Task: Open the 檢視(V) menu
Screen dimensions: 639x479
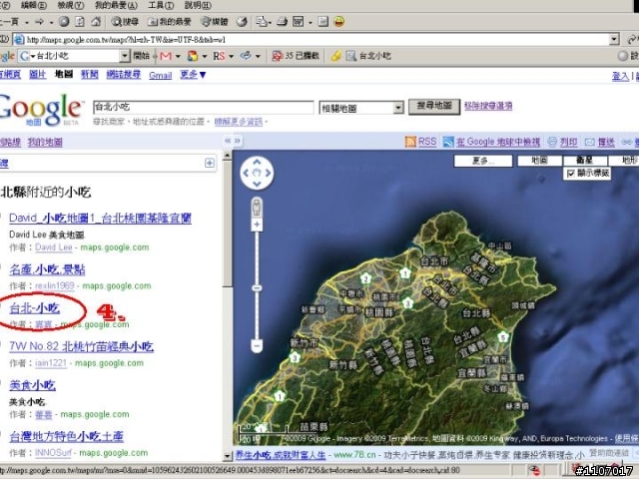Action: (x=71, y=5)
